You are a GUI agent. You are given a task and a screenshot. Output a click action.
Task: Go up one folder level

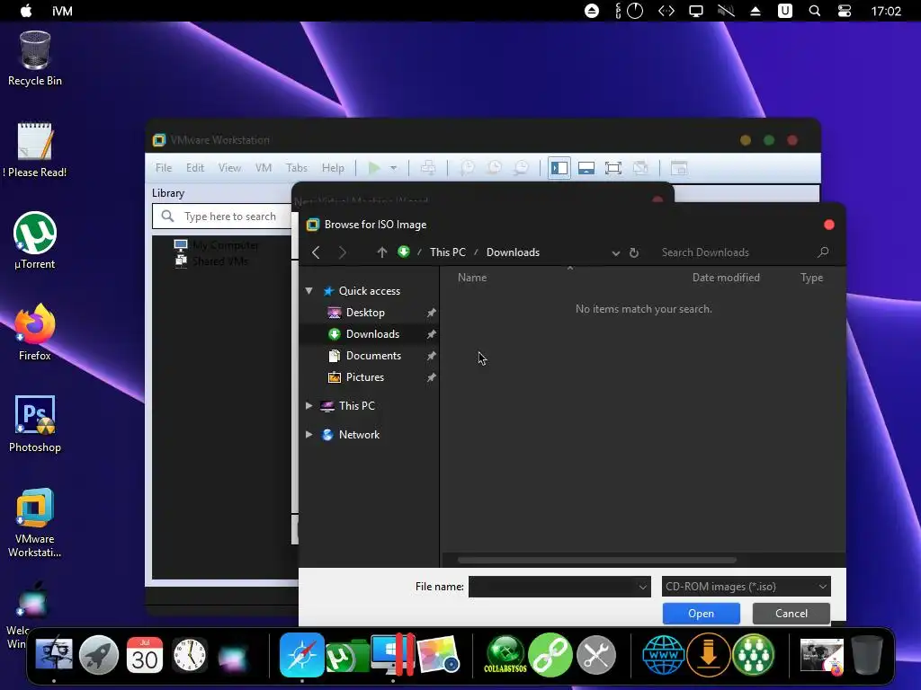tap(382, 252)
